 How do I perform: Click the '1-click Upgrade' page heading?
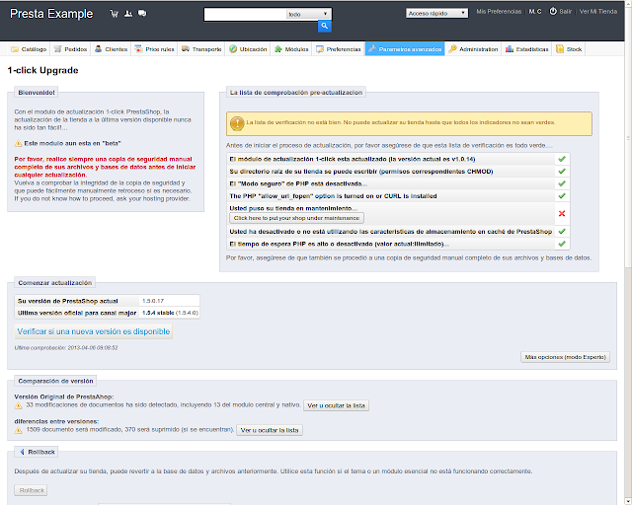(x=42, y=70)
